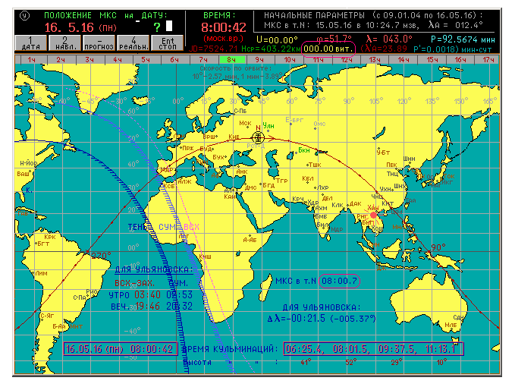
Task: Click the culmination time '06:25.4'
Action: (x=304, y=349)
